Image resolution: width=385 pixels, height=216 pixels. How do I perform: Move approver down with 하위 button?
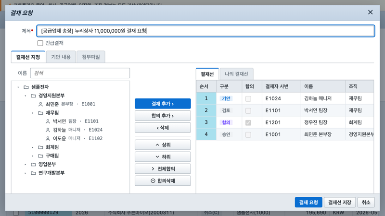click(163, 157)
